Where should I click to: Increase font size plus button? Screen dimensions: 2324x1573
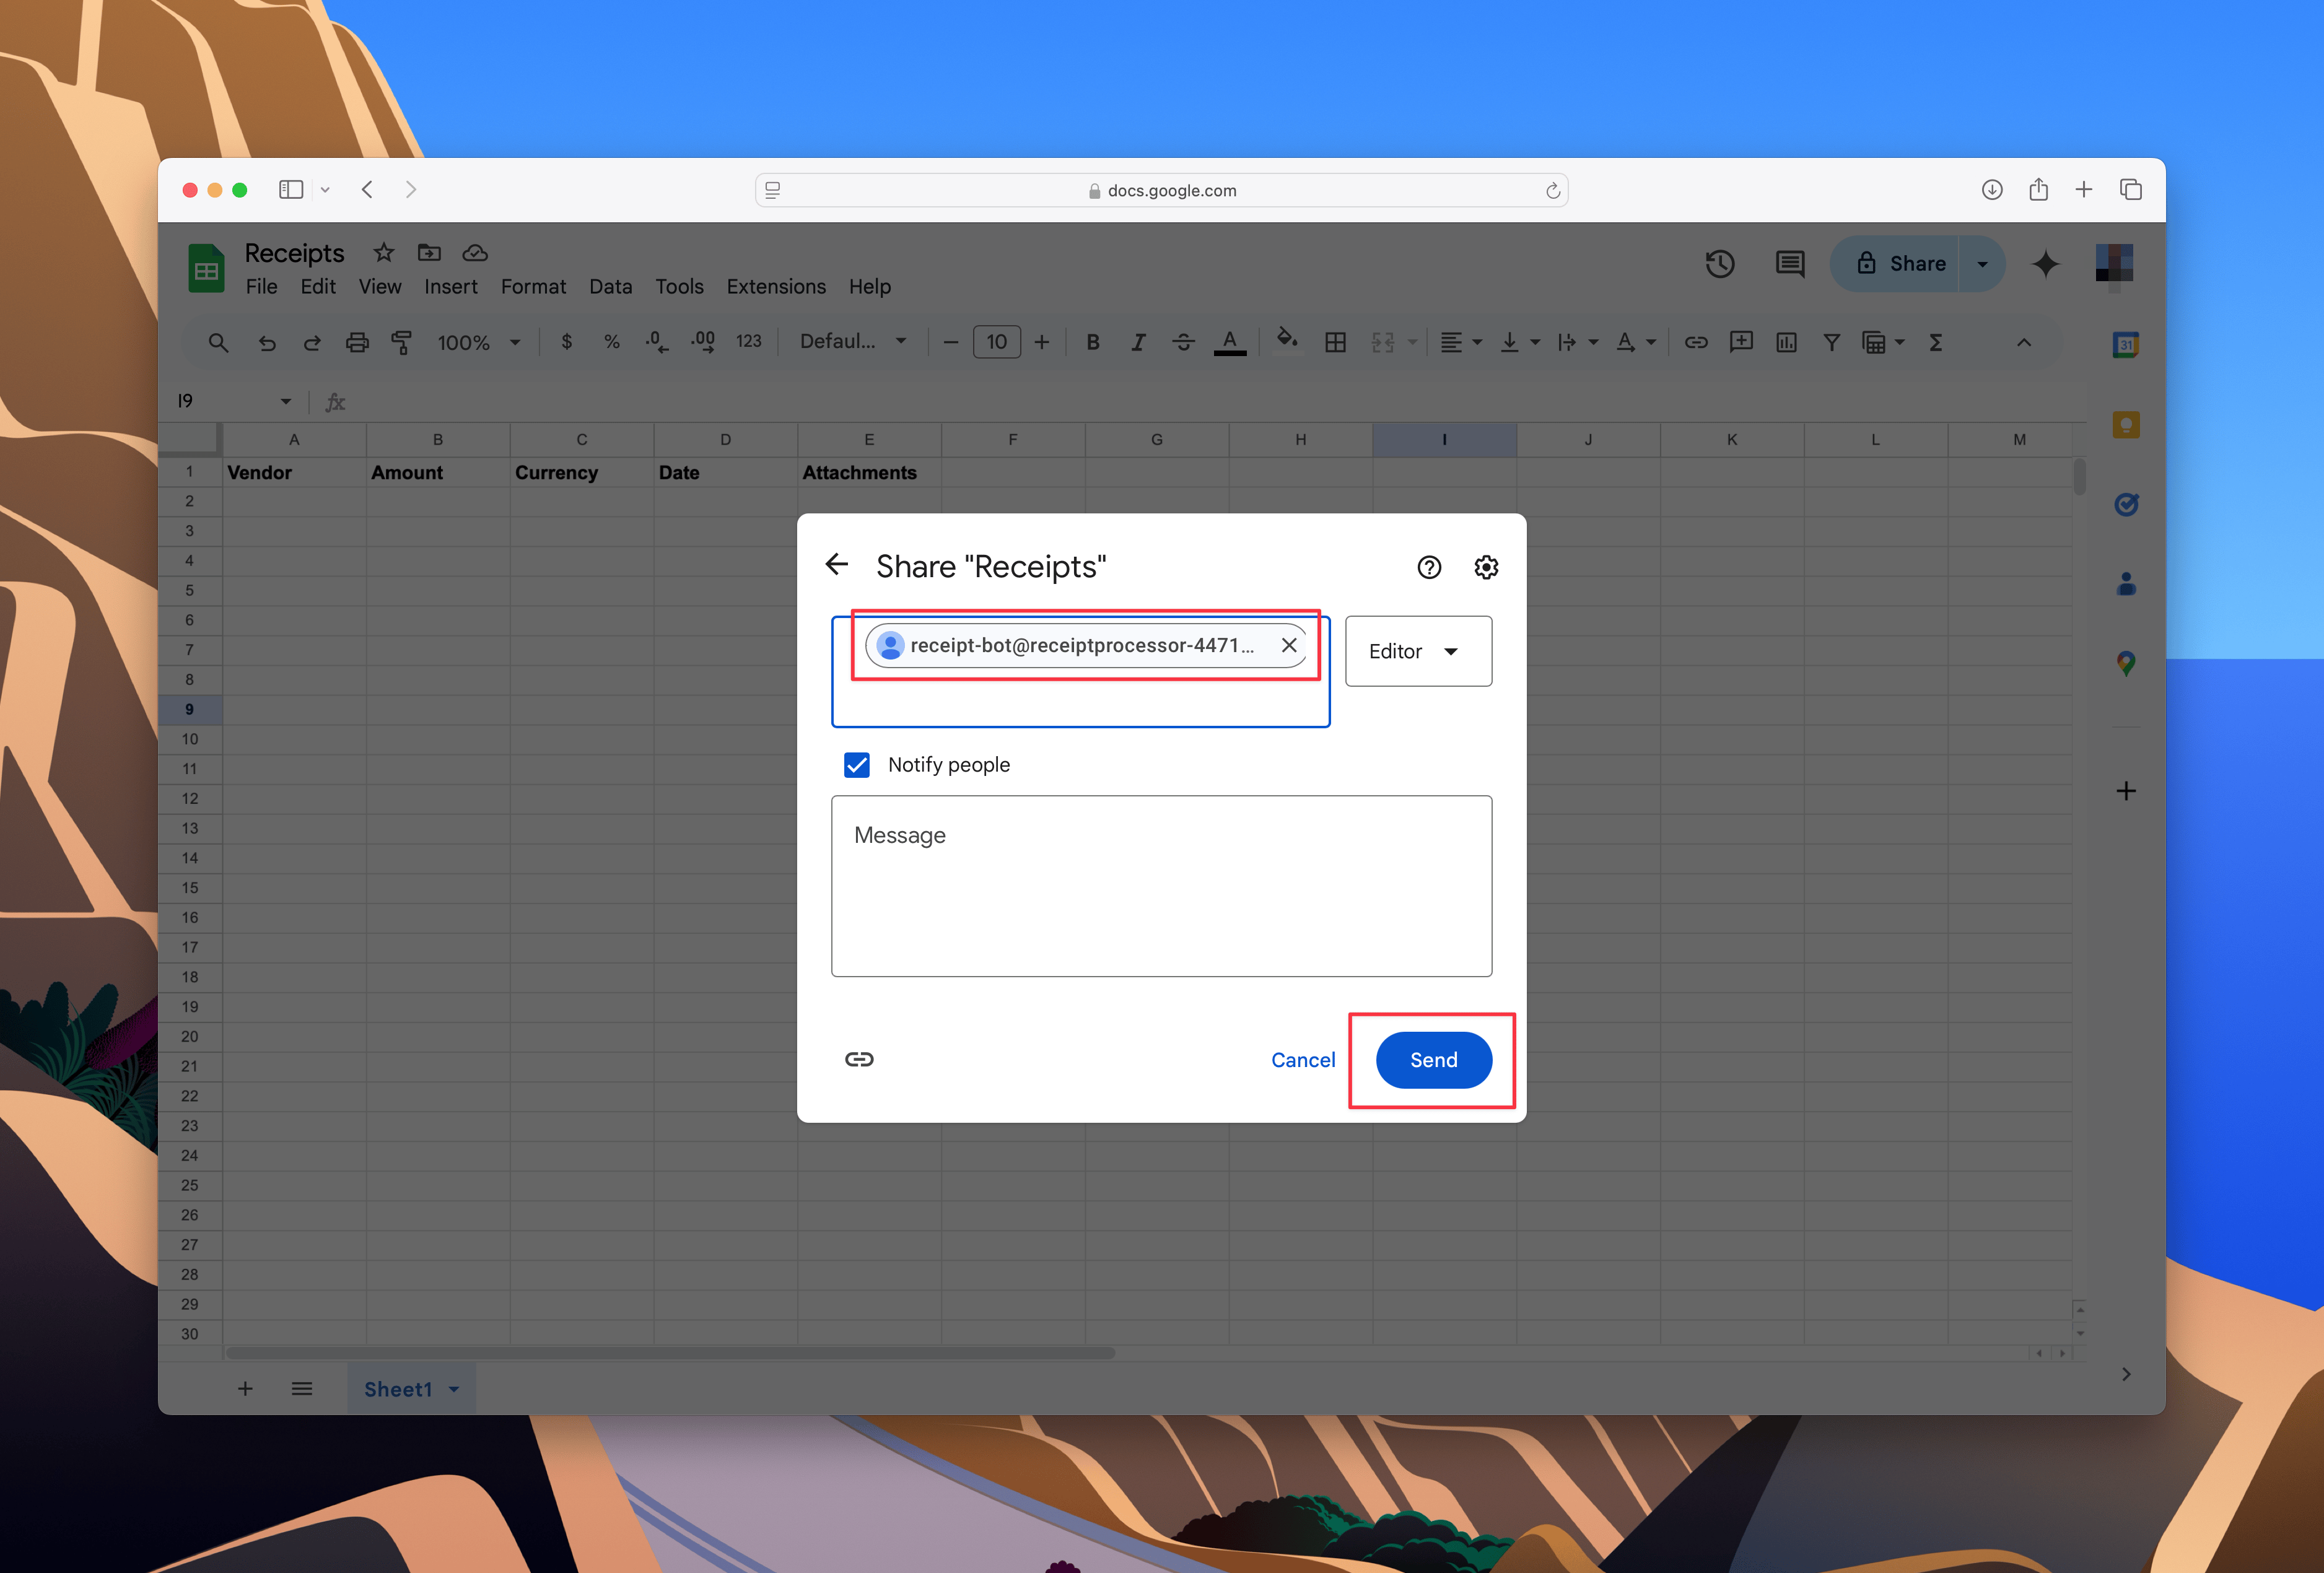1042,343
